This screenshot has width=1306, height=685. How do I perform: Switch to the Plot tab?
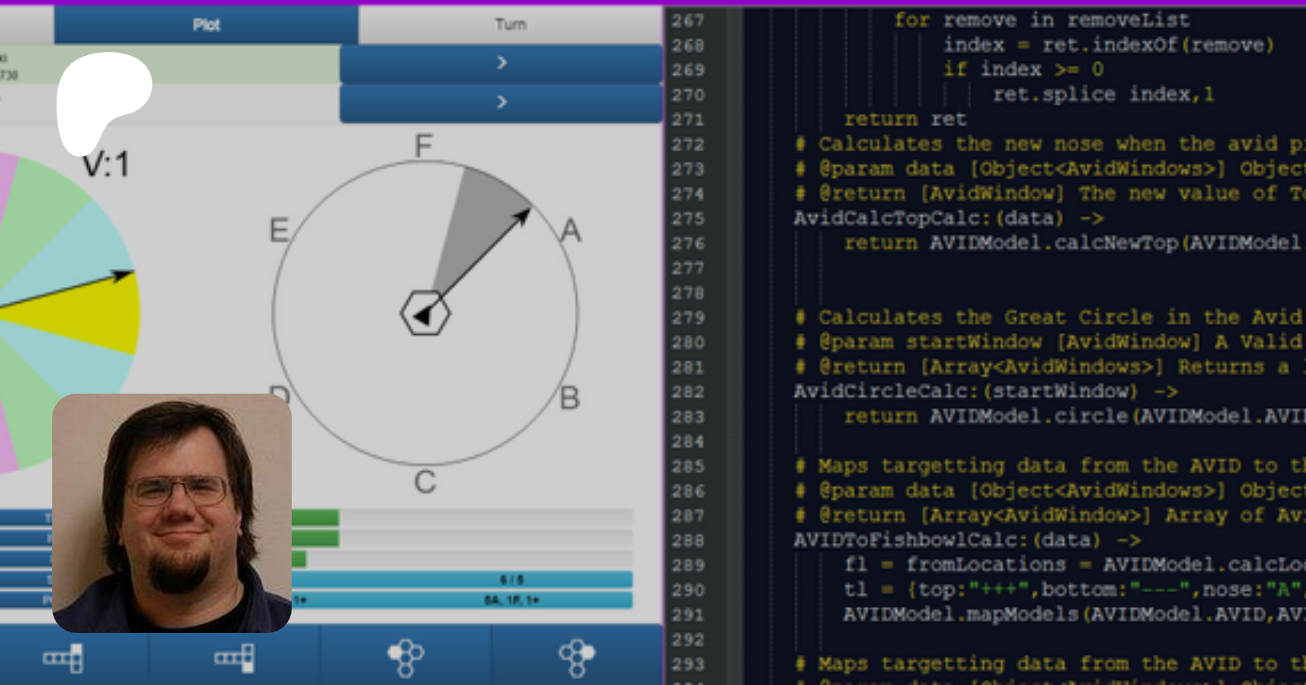point(206,25)
